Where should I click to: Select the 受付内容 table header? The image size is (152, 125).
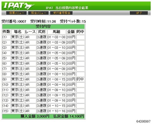tap(43, 26)
